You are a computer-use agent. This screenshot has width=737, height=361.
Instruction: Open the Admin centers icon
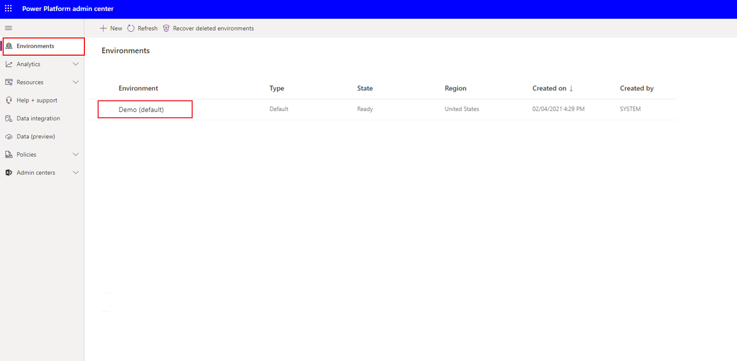point(9,172)
